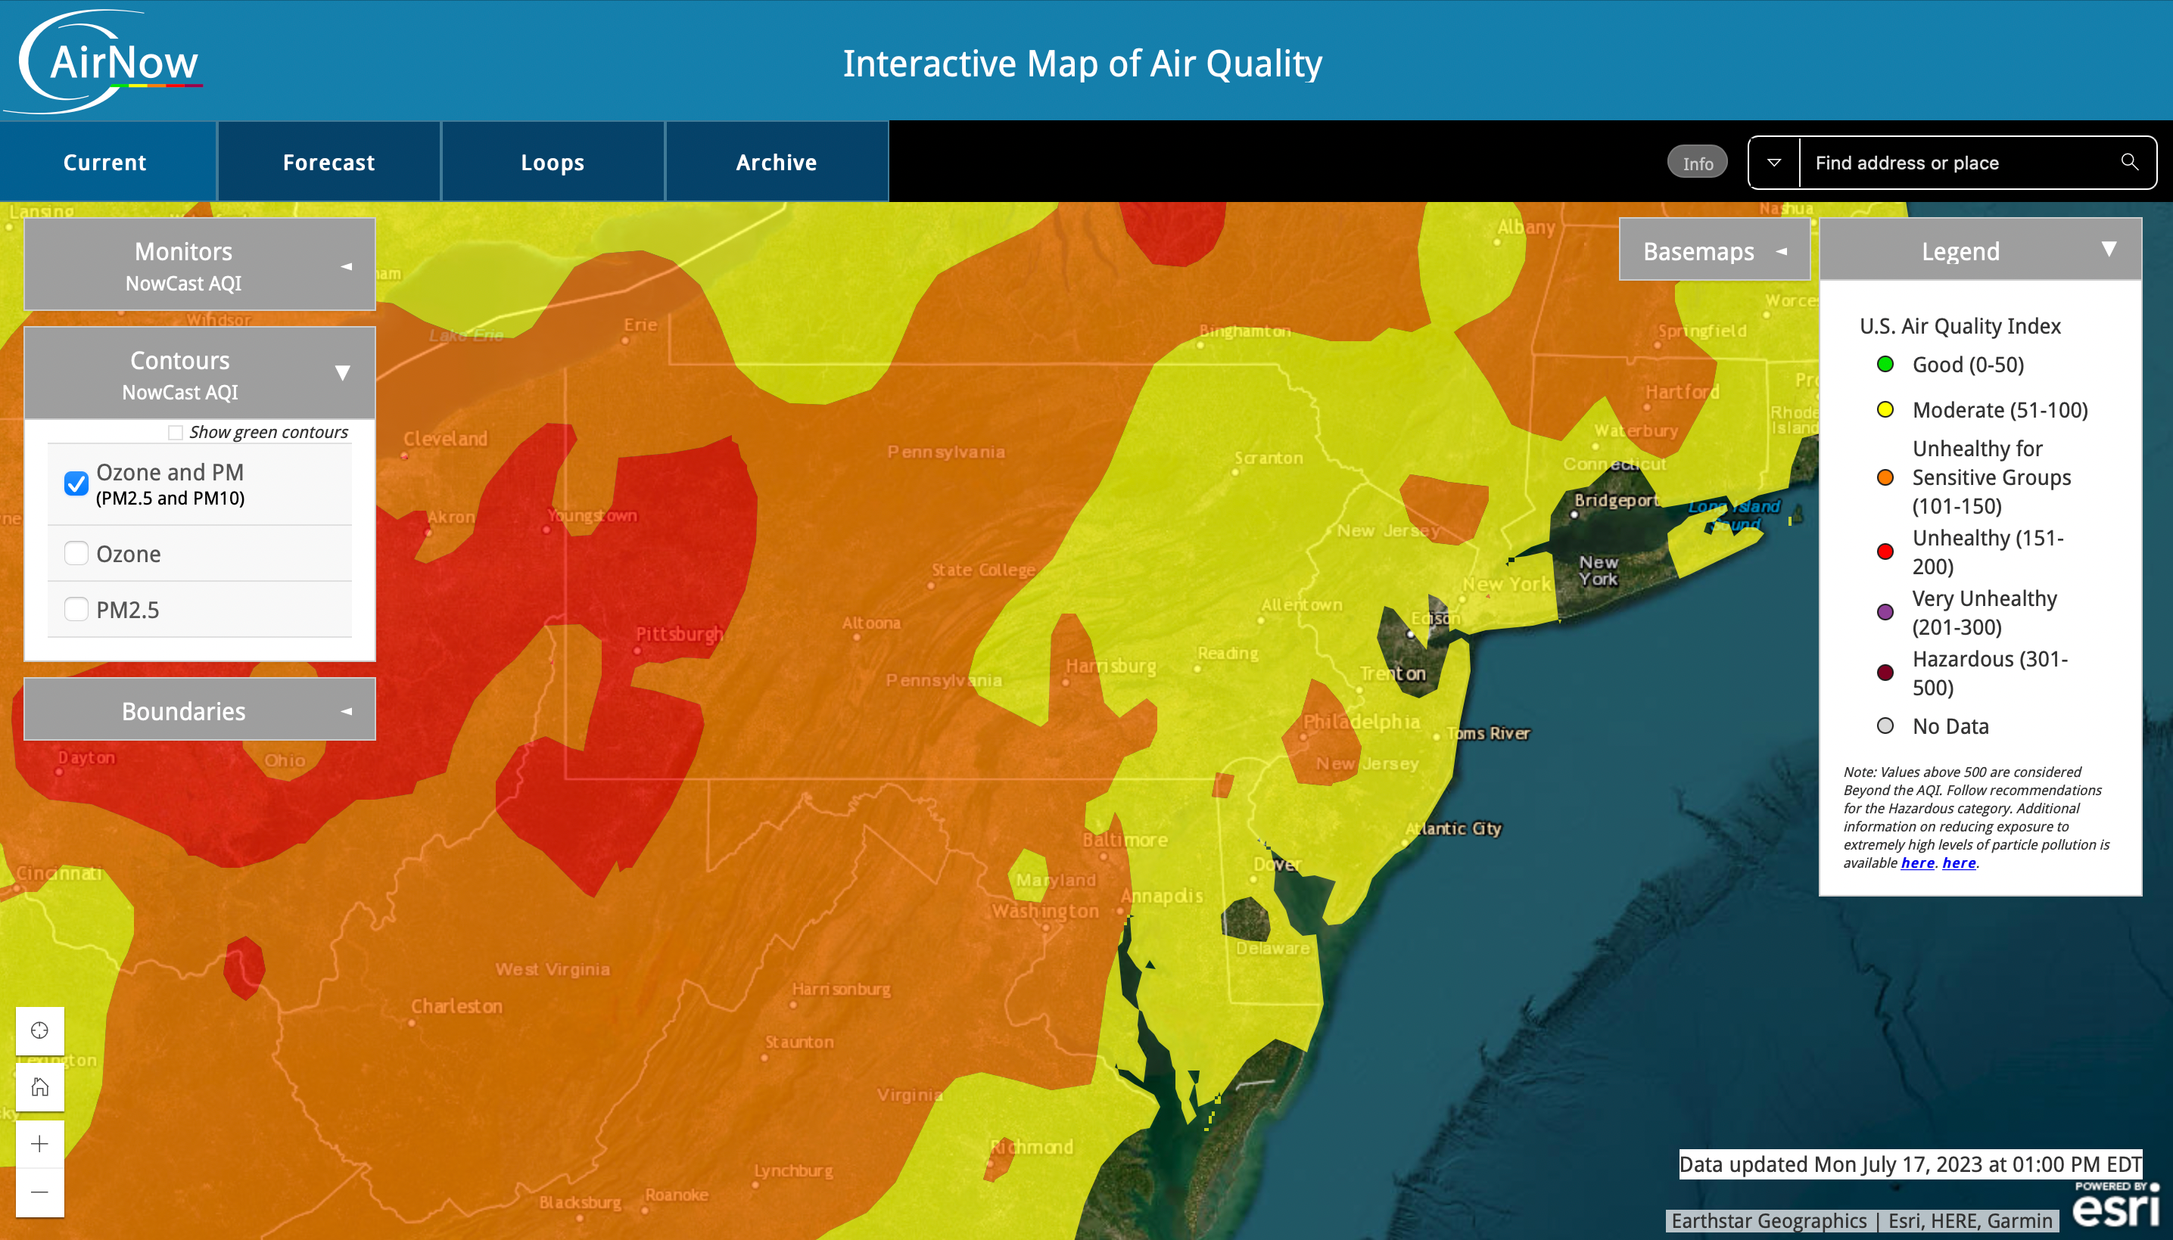Click the find my location icon
Viewport: 2173px width, 1240px height.
coord(40,1030)
